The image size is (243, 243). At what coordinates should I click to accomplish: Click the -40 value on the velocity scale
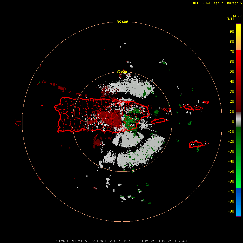click(231, 161)
